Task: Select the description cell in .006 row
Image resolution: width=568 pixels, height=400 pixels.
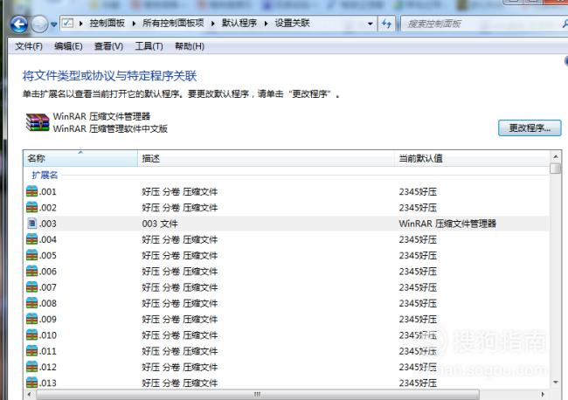Action: (x=180, y=272)
